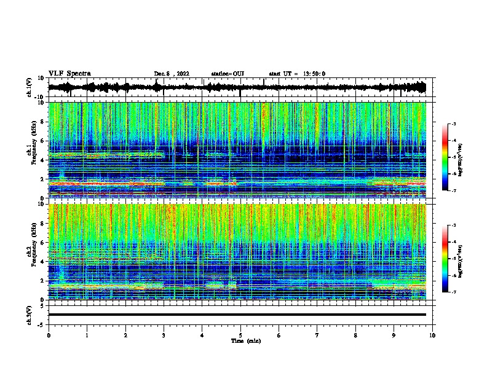This screenshot has height=376, width=487.
Task: Click the ch.2 color scale bar
Action: [x=445, y=259]
